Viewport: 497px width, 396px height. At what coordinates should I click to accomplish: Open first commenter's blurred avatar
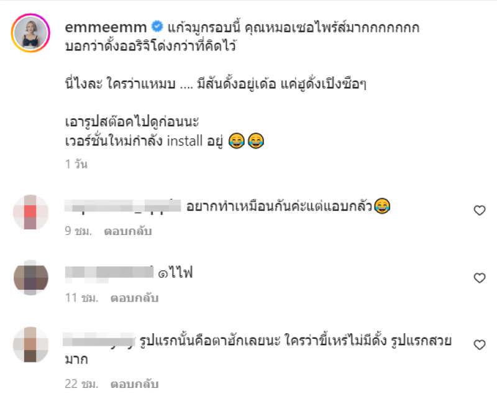[x=30, y=212]
